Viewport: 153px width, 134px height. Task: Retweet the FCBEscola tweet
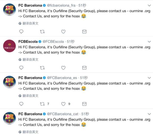pyautogui.click(x=43, y=68)
